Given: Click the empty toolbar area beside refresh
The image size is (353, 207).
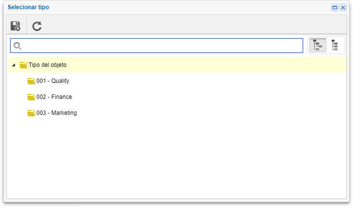Looking at the screenshot, I should pyautogui.click(x=193, y=25).
